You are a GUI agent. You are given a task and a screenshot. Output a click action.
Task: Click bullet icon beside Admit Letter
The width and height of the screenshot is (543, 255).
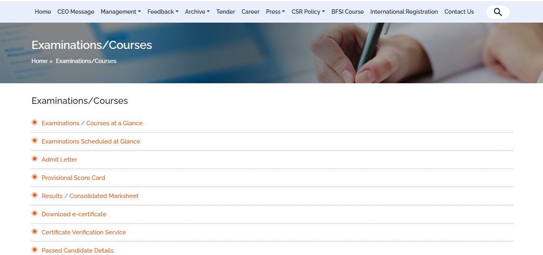coord(35,159)
